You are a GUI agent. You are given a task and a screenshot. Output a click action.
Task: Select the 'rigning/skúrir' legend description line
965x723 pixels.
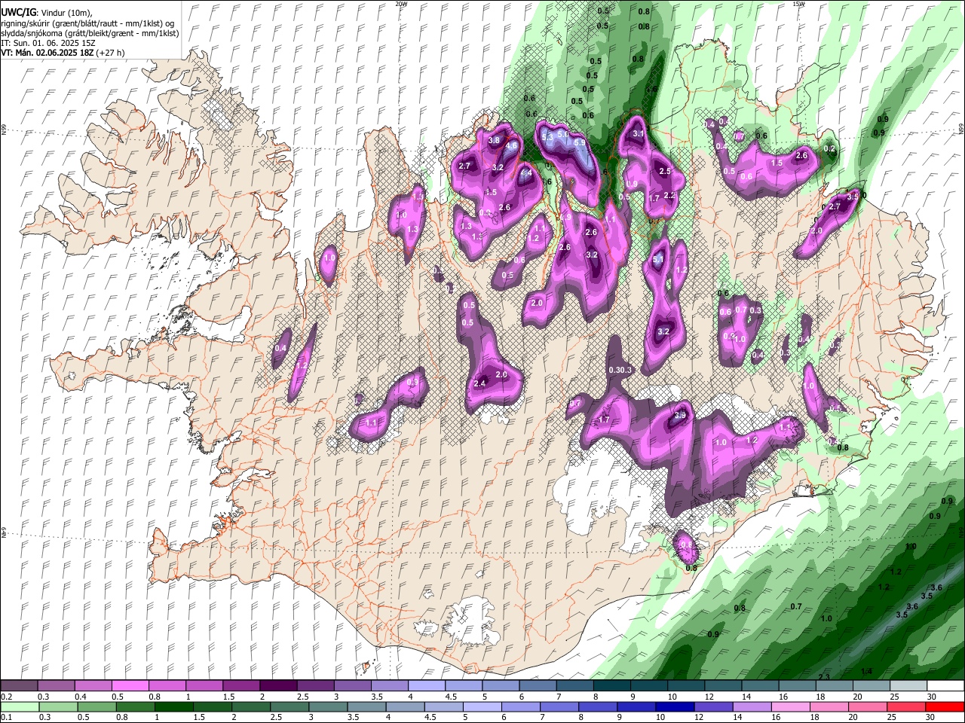tap(87, 23)
